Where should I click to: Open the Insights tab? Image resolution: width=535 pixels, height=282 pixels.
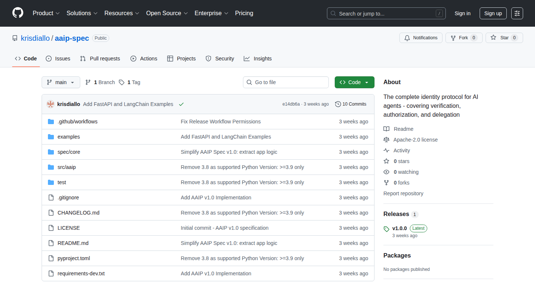pos(258,59)
